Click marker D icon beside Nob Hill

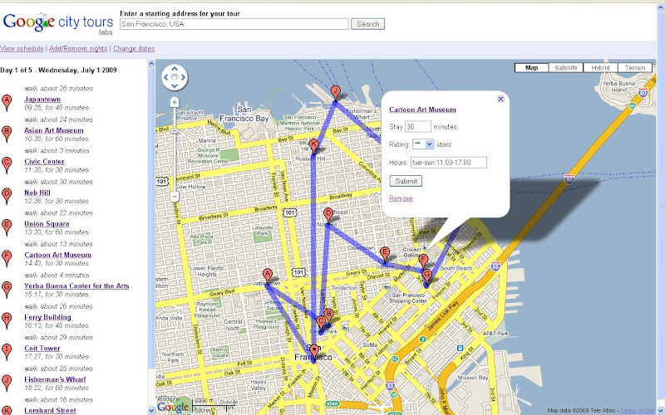(x=7, y=197)
